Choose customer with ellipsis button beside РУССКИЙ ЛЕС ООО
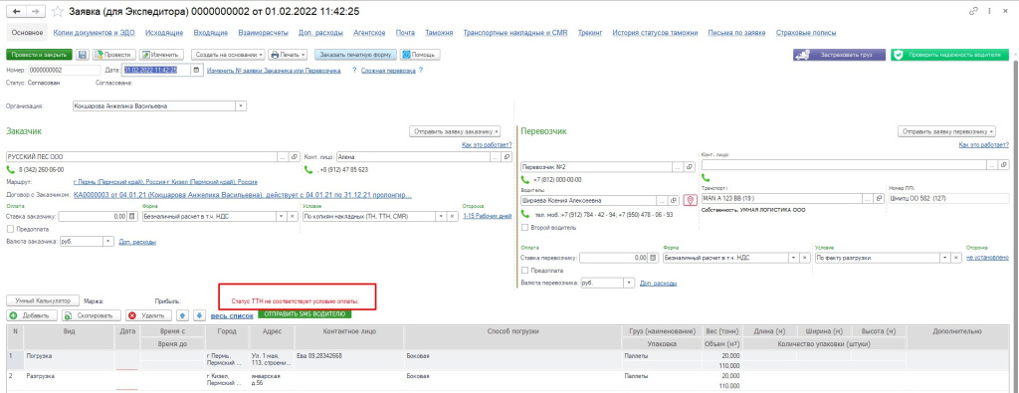The width and height of the screenshot is (1019, 393). coord(283,156)
